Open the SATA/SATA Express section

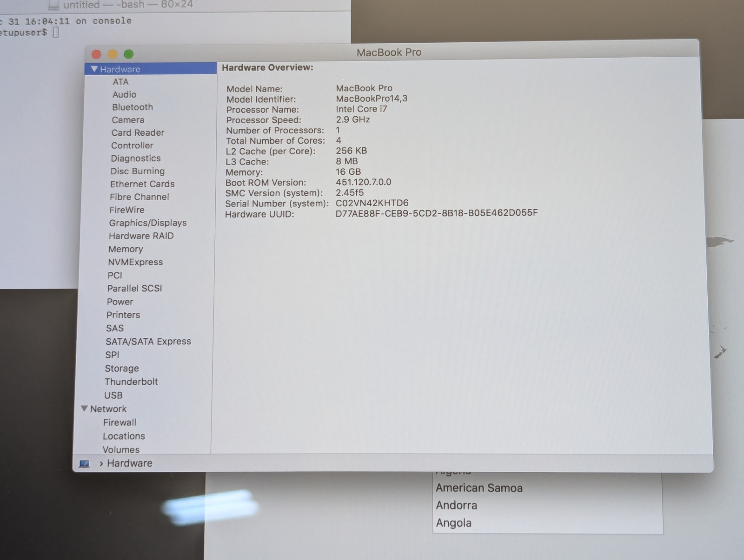tap(148, 342)
